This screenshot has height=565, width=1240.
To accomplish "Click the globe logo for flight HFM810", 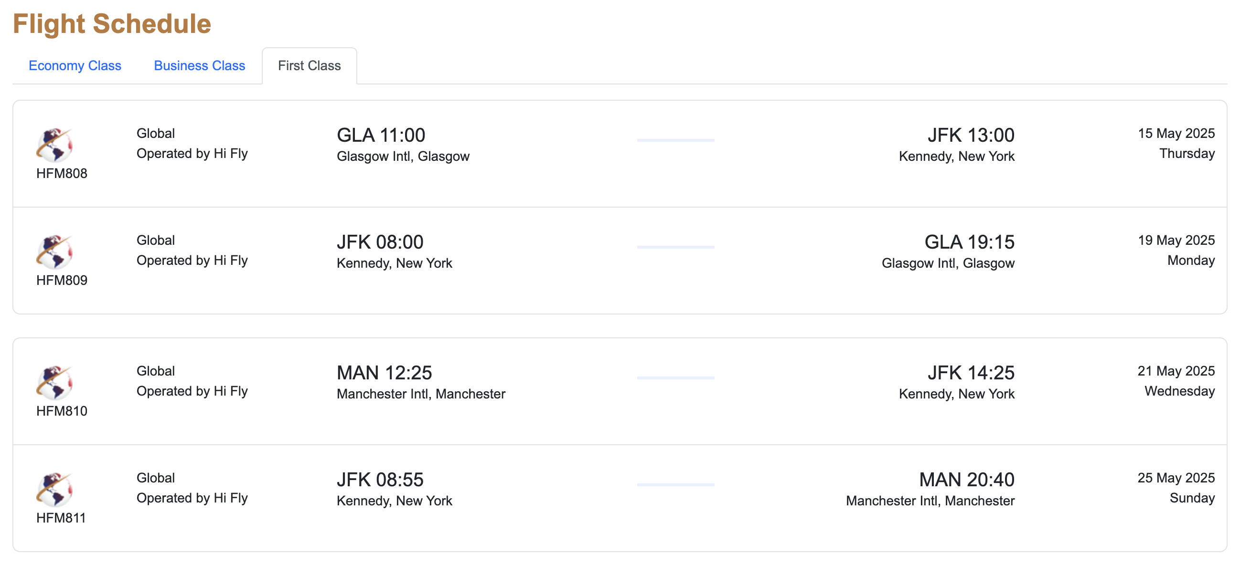I will (x=54, y=383).
